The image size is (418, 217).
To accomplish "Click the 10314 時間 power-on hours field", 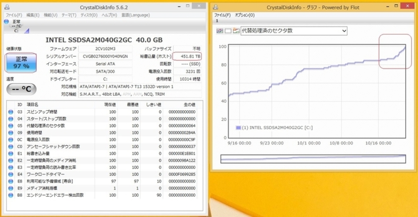I will coord(187,79).
